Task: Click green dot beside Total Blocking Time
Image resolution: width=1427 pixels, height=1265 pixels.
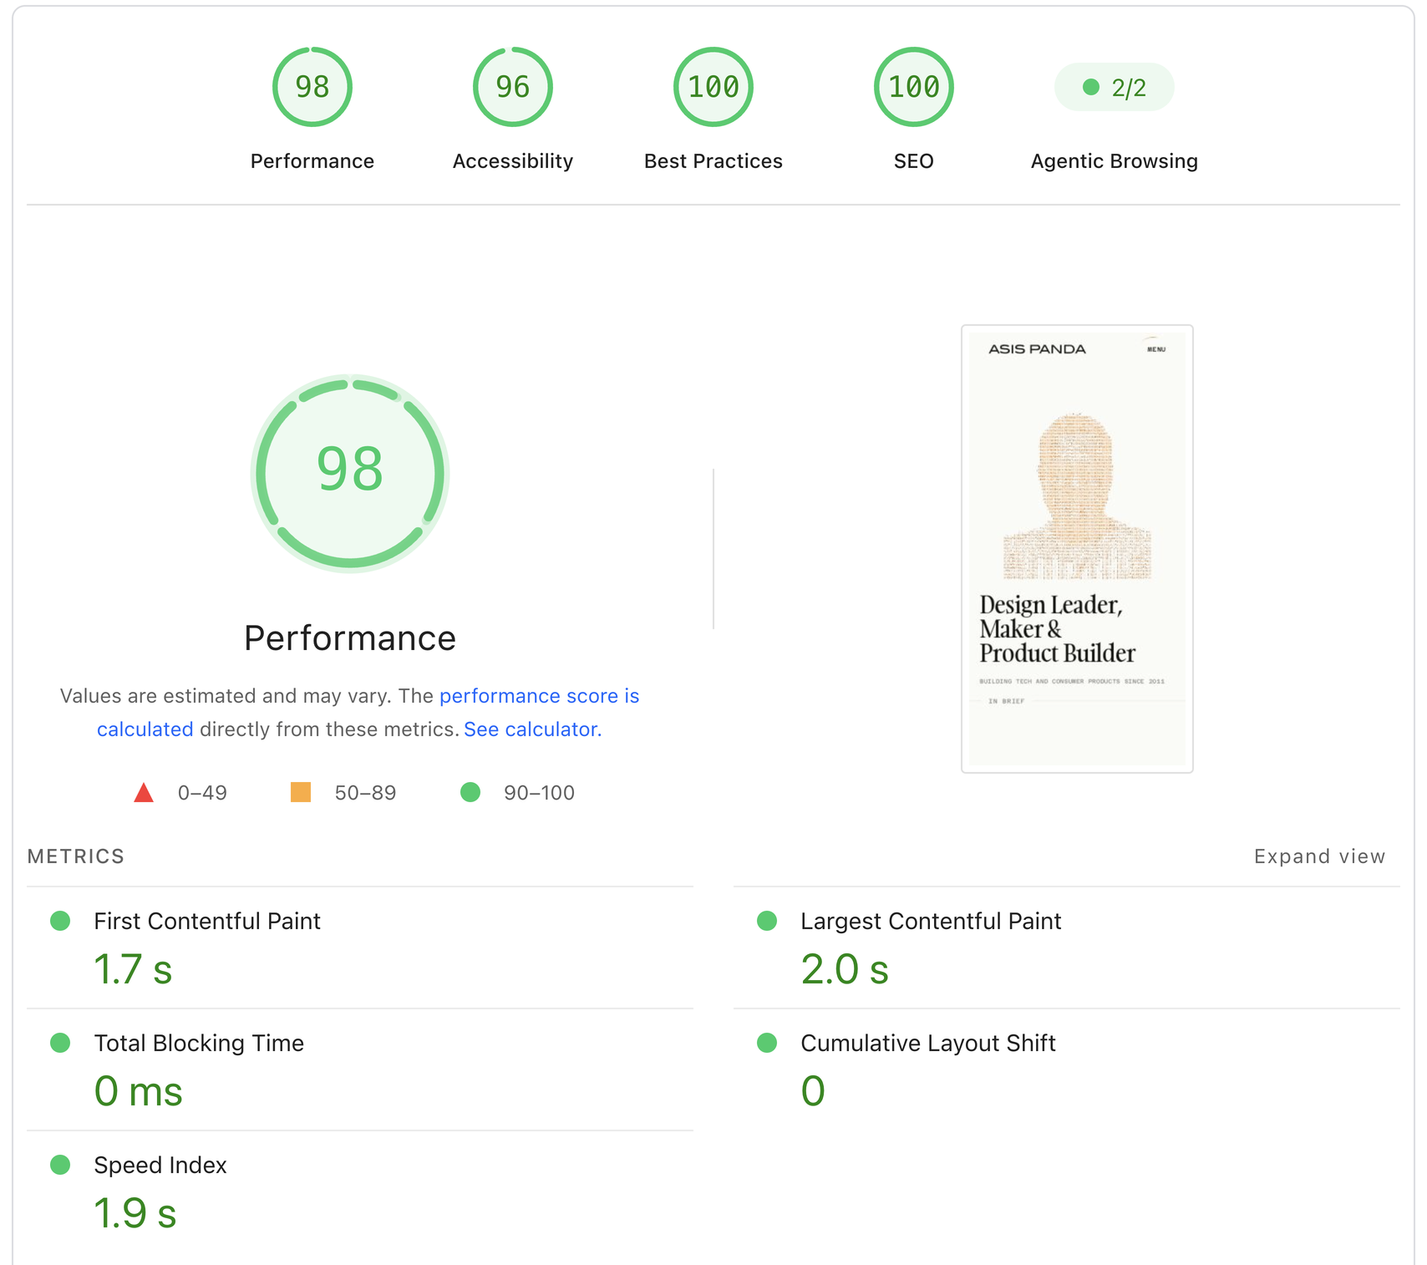Action: pos(60,1043)
